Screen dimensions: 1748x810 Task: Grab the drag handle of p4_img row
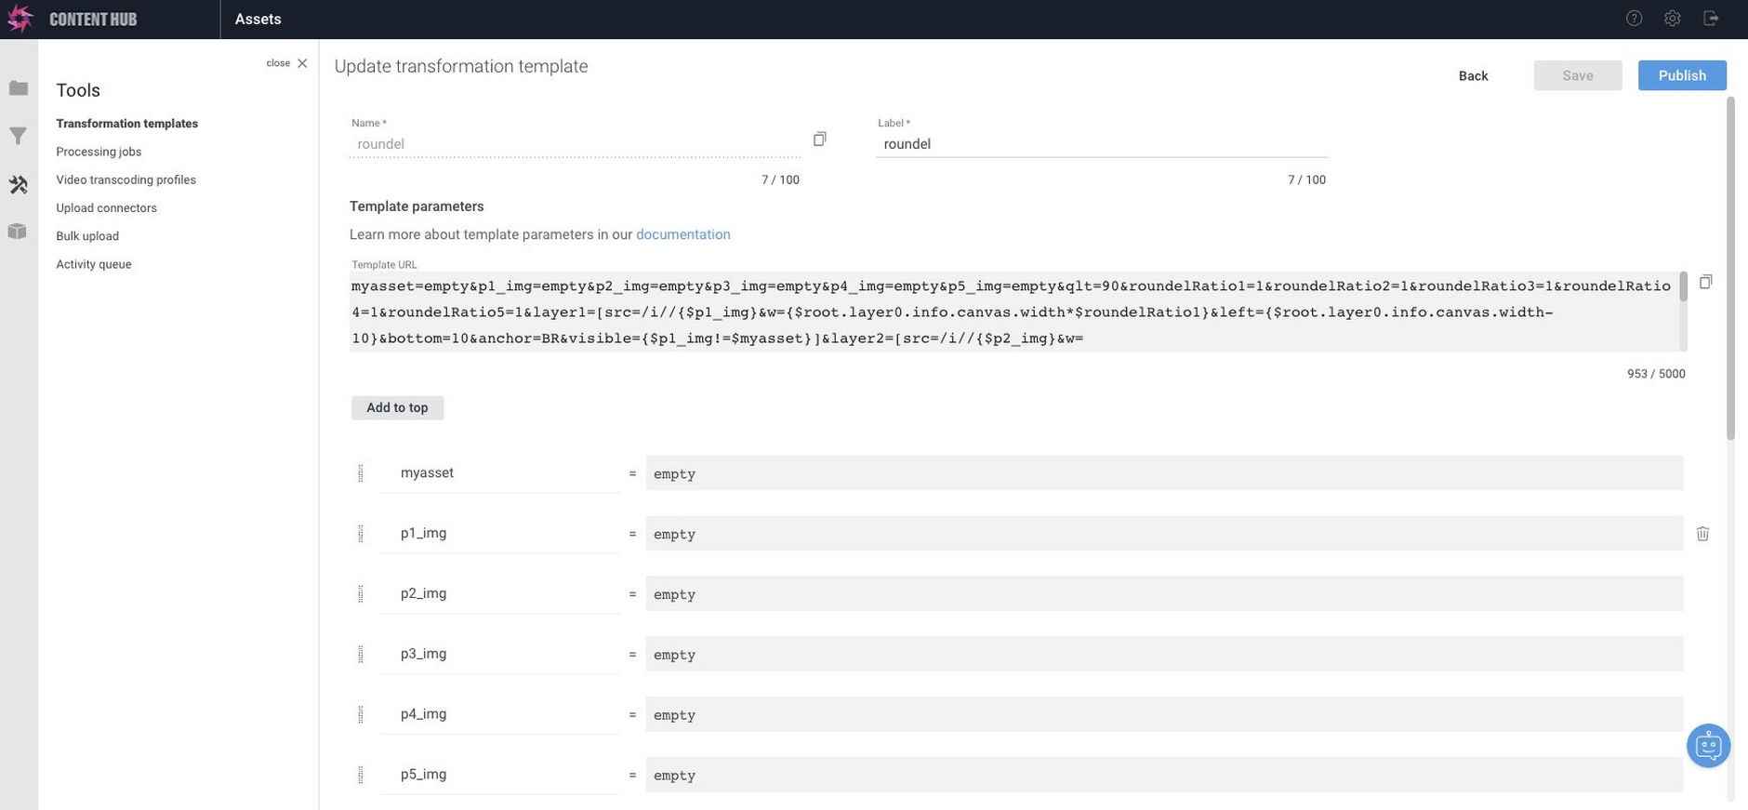click(x=361, y=715)
